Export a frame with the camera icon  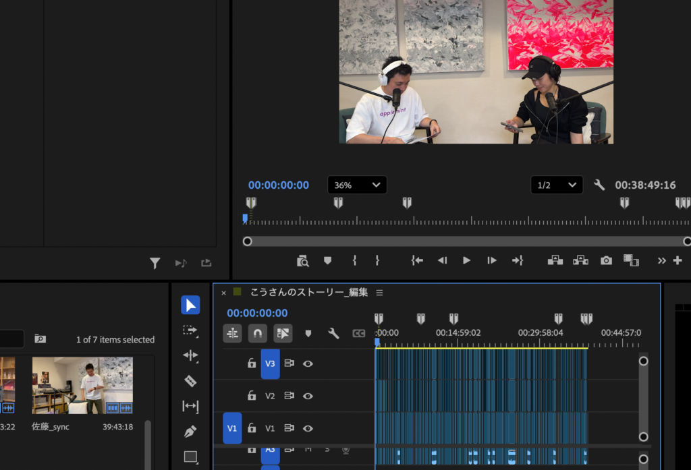tap(606, 260)
